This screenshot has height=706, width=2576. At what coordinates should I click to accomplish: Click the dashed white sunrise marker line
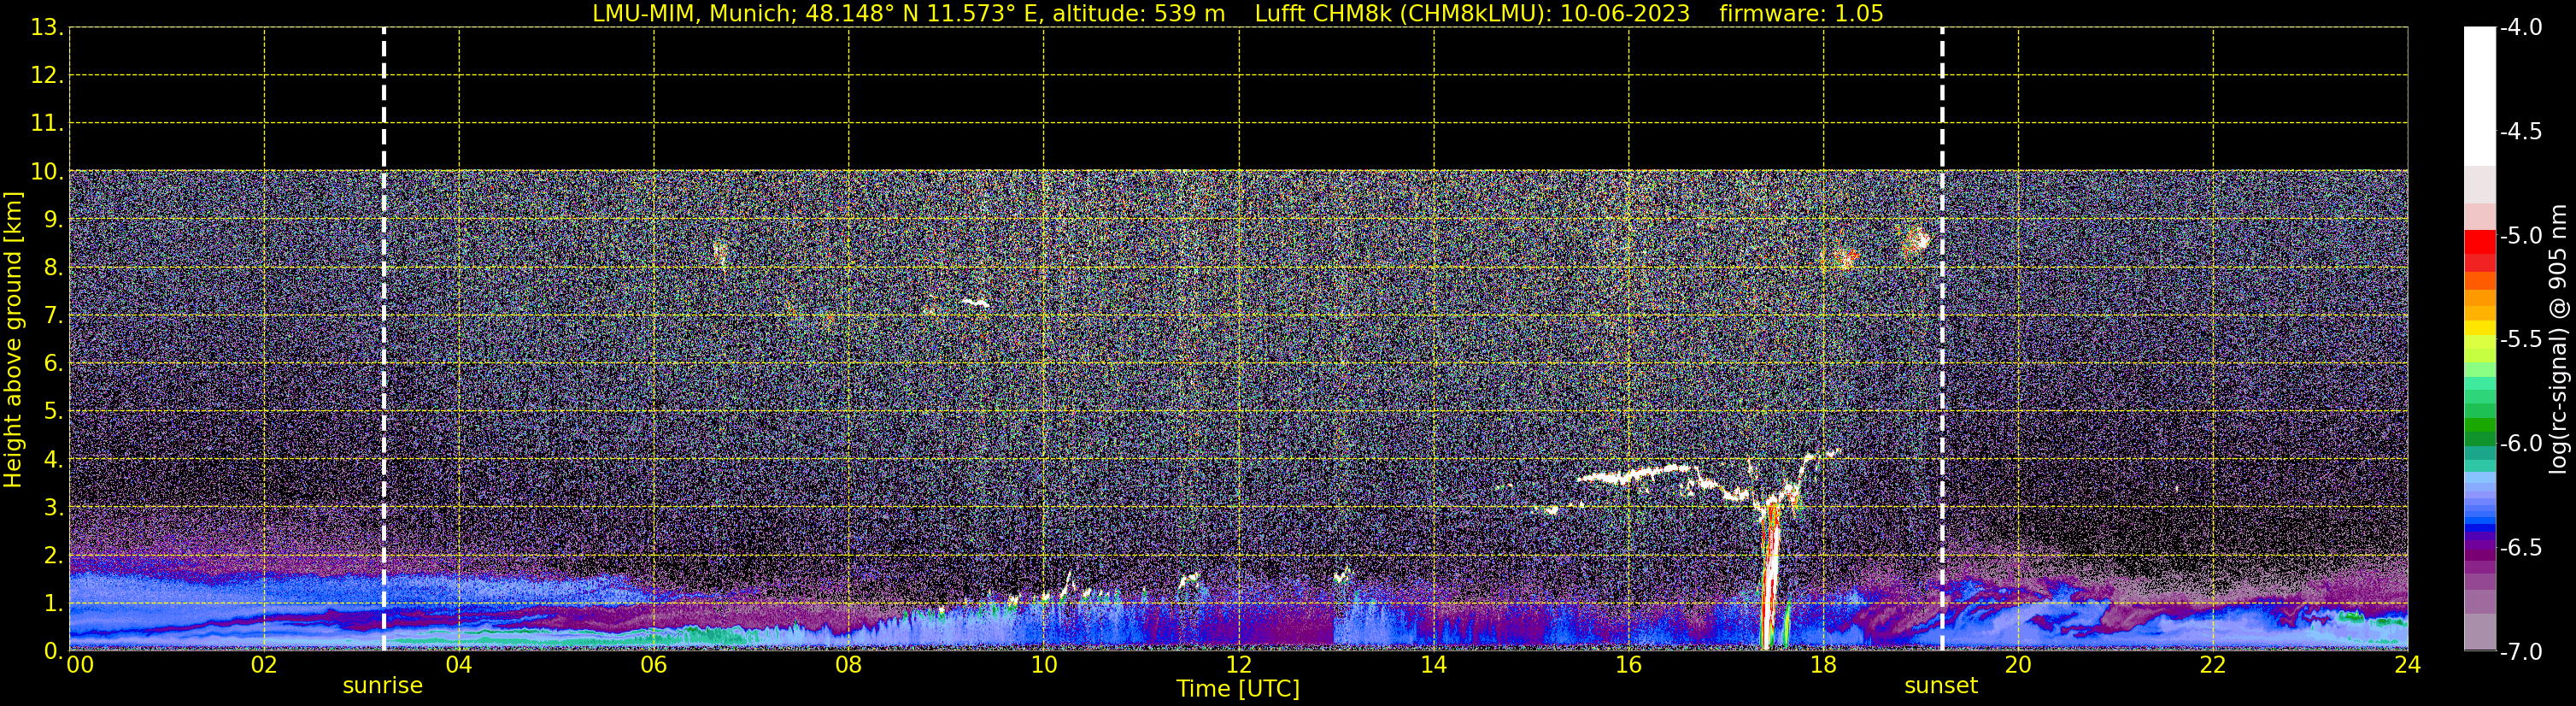(x=384, y=339)
